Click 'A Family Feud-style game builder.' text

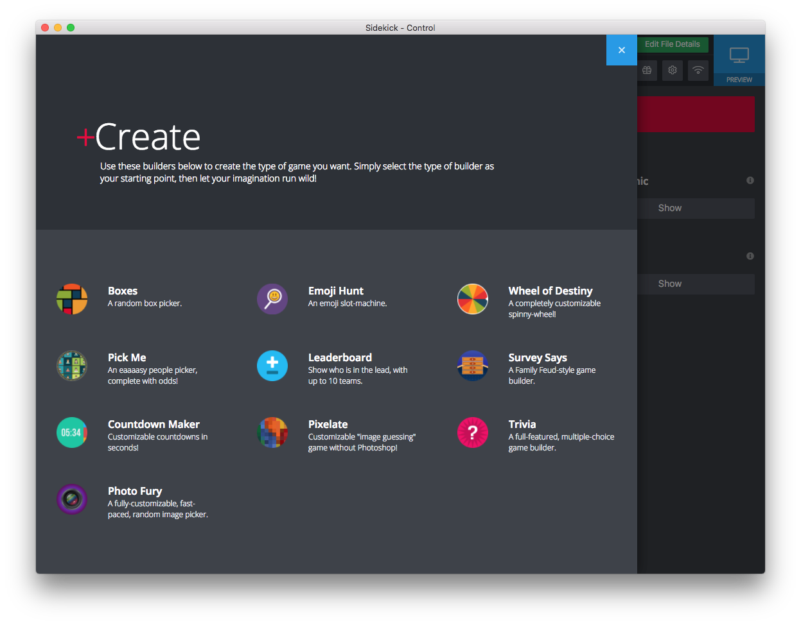(552, 375)
